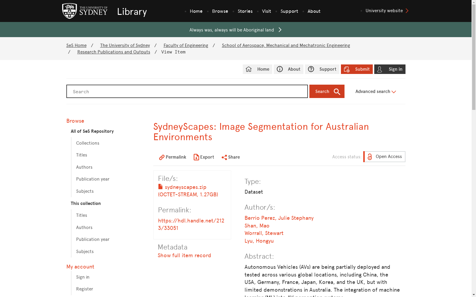The height and width of the screenshot is (297, 476).
Task: Open About in top navigation bar
Action: pyautogui.click(x=314, y=11)
